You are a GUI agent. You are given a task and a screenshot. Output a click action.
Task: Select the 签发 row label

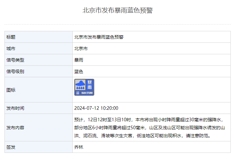[11, 147]
